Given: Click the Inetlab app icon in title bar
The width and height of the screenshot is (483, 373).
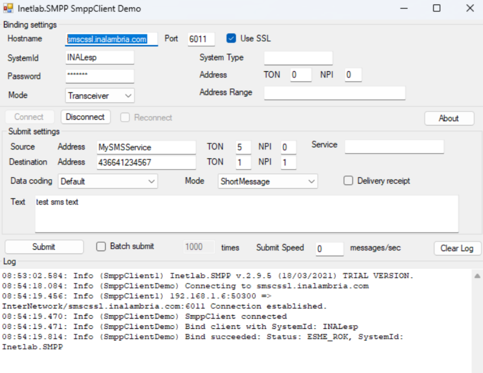Looking at the screenshot, I should (8, 8).
